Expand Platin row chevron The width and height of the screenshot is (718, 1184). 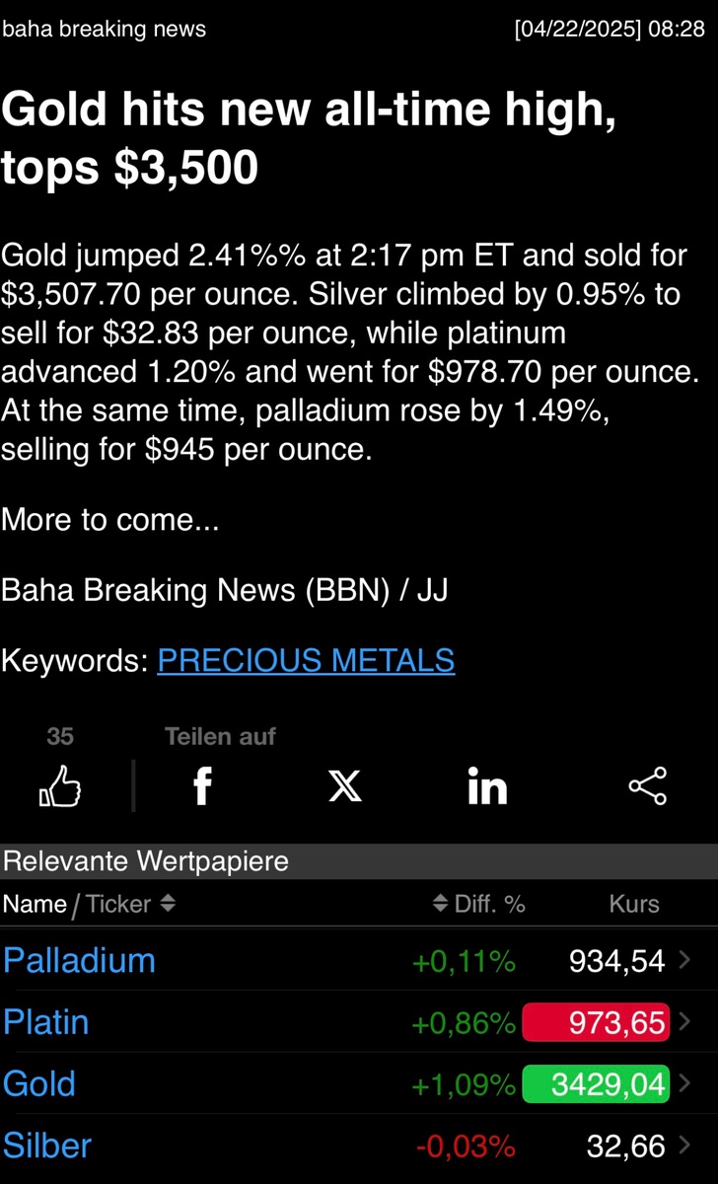click(686, 1022)
